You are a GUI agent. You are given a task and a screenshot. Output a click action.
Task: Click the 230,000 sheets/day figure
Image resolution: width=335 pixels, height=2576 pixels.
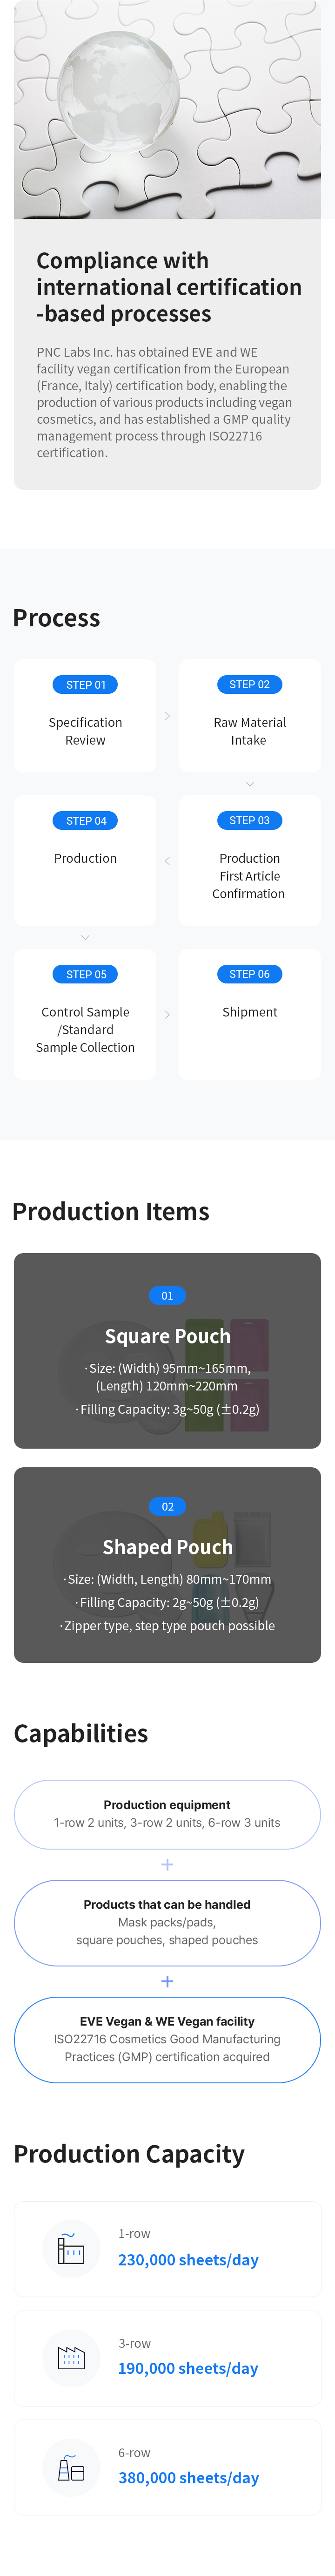[x=188, y=2259]
